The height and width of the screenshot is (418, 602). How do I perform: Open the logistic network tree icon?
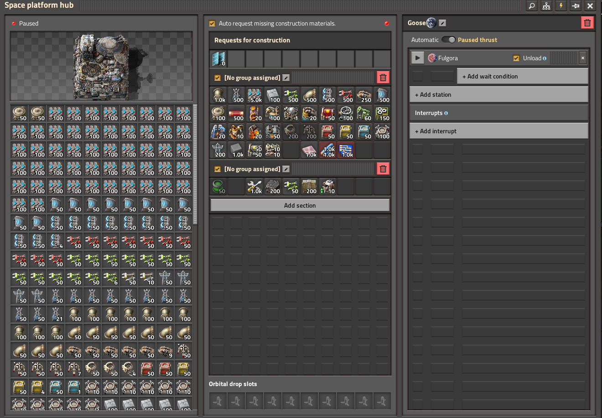click(546, 6)
